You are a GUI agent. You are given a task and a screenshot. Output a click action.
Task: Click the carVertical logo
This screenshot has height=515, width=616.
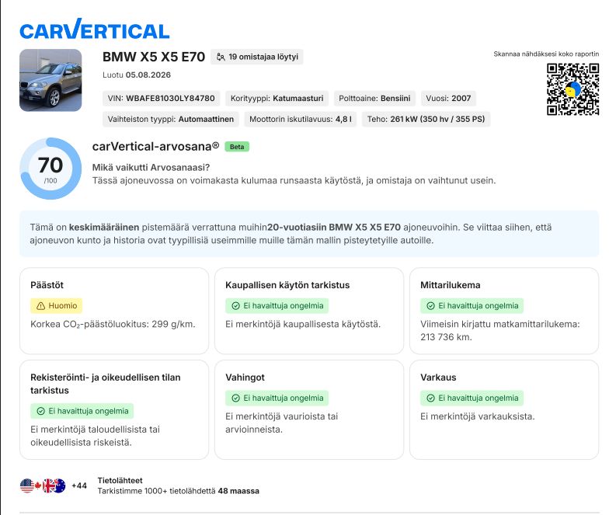(94, 29)
